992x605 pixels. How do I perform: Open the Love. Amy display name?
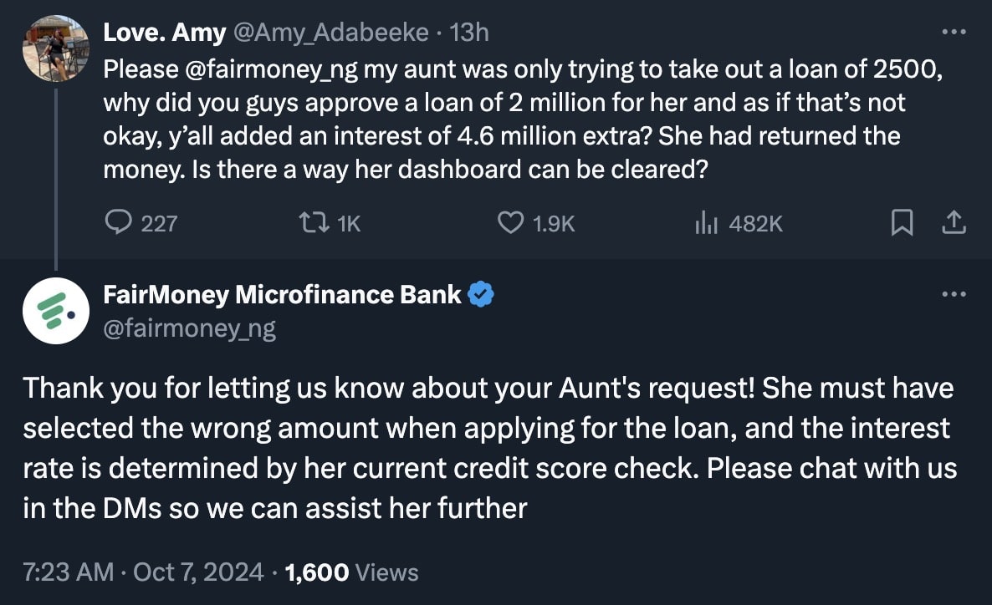[164, 33]
